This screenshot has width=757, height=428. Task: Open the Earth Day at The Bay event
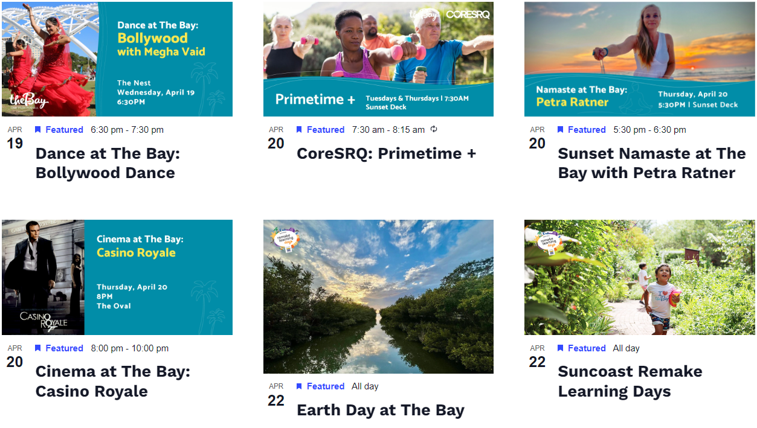point(380,410)
